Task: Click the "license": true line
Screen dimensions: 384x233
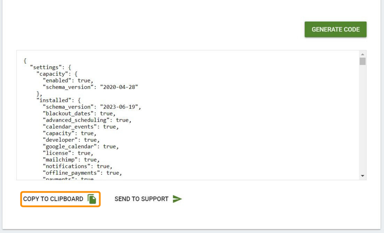Action: (x=68, y=153)
